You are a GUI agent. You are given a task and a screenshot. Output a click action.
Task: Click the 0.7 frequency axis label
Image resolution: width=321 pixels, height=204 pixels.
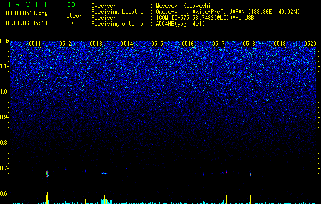(4, 168)
